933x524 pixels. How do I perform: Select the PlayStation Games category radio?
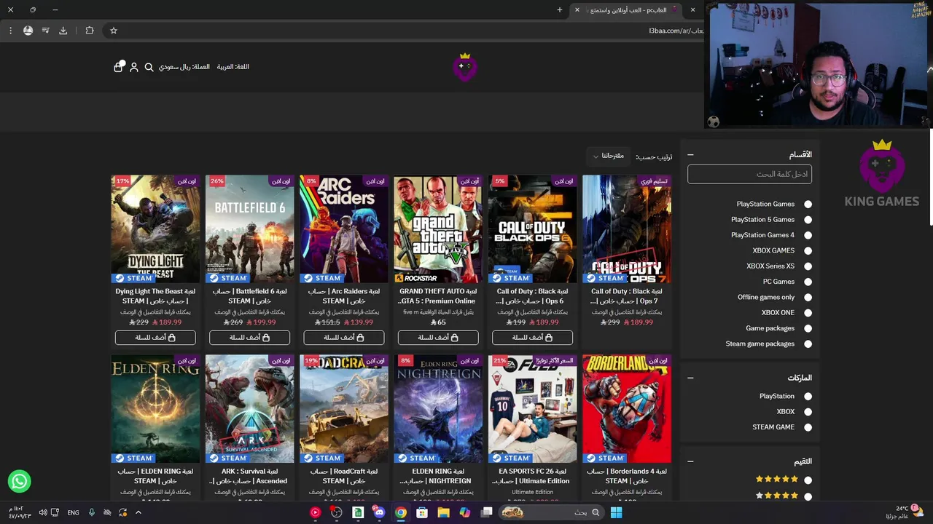point(808,205)
